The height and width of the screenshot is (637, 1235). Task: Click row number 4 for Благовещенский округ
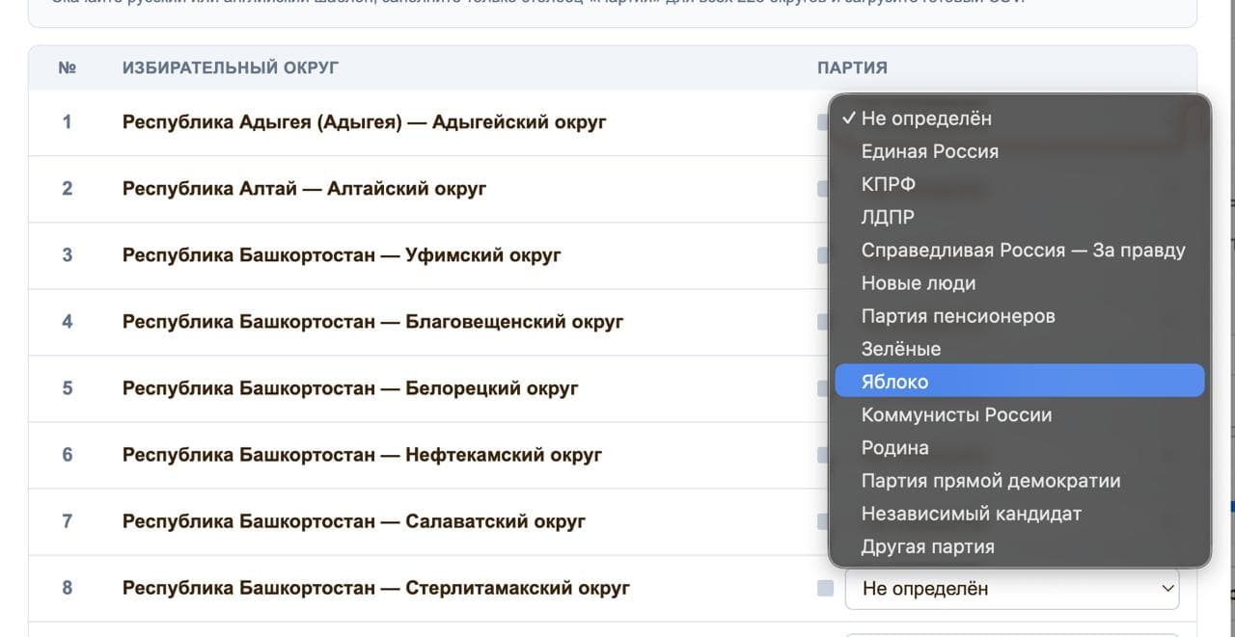(x=67, y=322)
